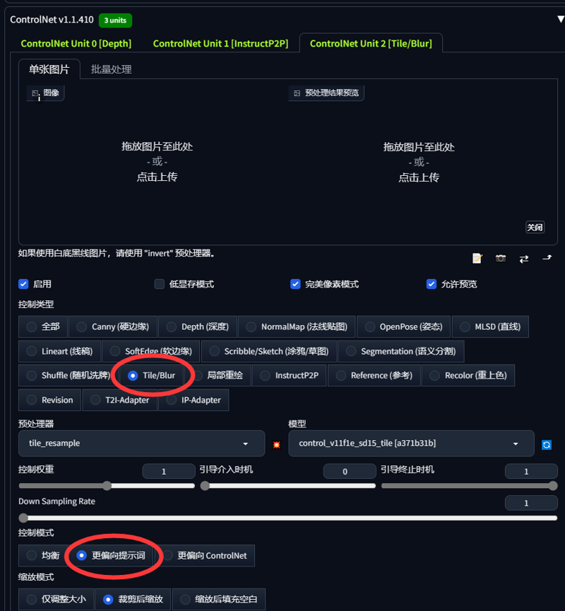This screenshot has width=565, height=611.
Task: Select Depth (深度) control type
Action: pyautogui.click(x=198, y=326)
